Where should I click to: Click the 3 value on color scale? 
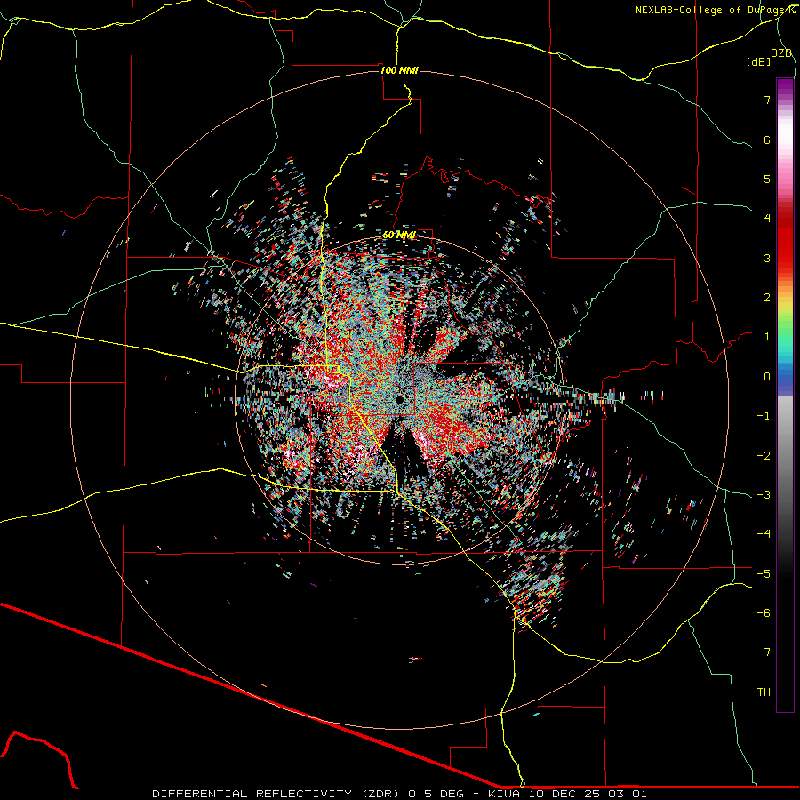[x=767, y=258]
